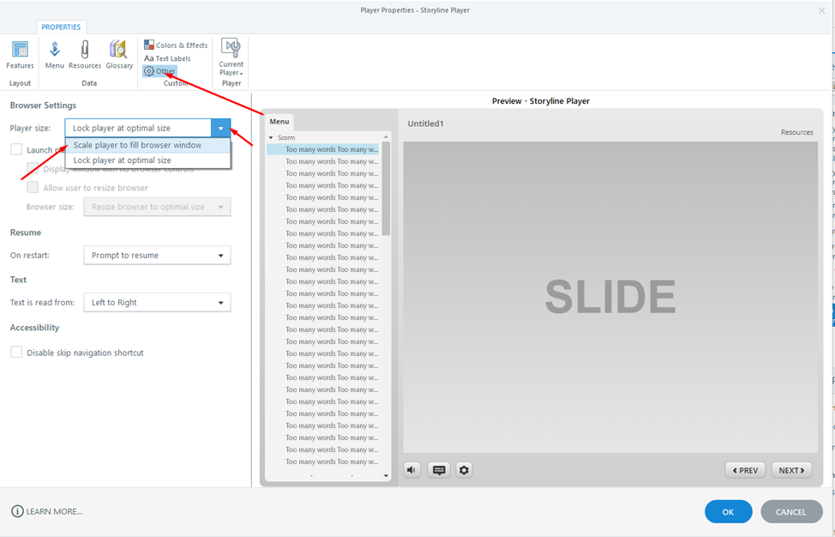
Task: Choose Scale player to fill browser window
Action: point(148,145)
